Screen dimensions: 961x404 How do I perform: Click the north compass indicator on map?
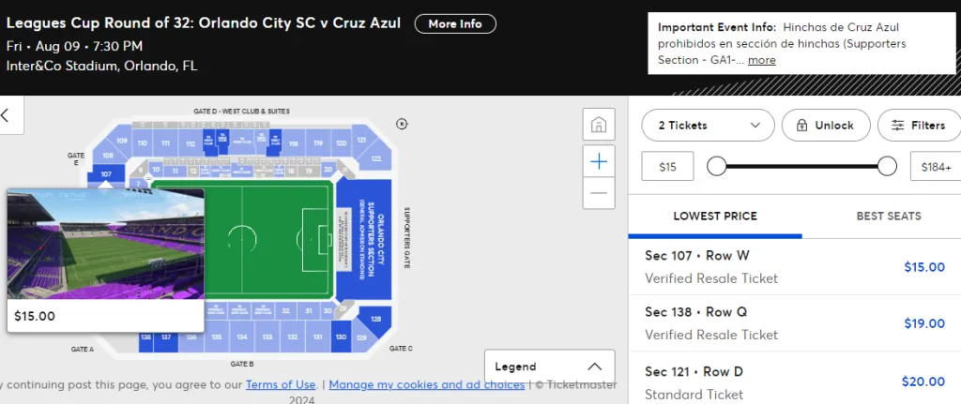point(402,124)
